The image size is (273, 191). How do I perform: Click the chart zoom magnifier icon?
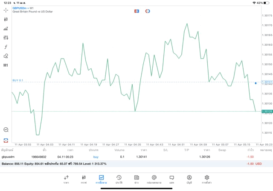tap(6, 129)
